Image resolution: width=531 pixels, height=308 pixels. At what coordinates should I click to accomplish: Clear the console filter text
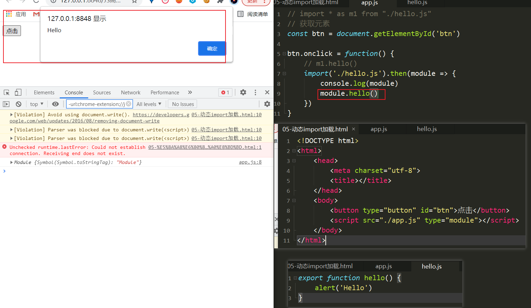point(128,104)
